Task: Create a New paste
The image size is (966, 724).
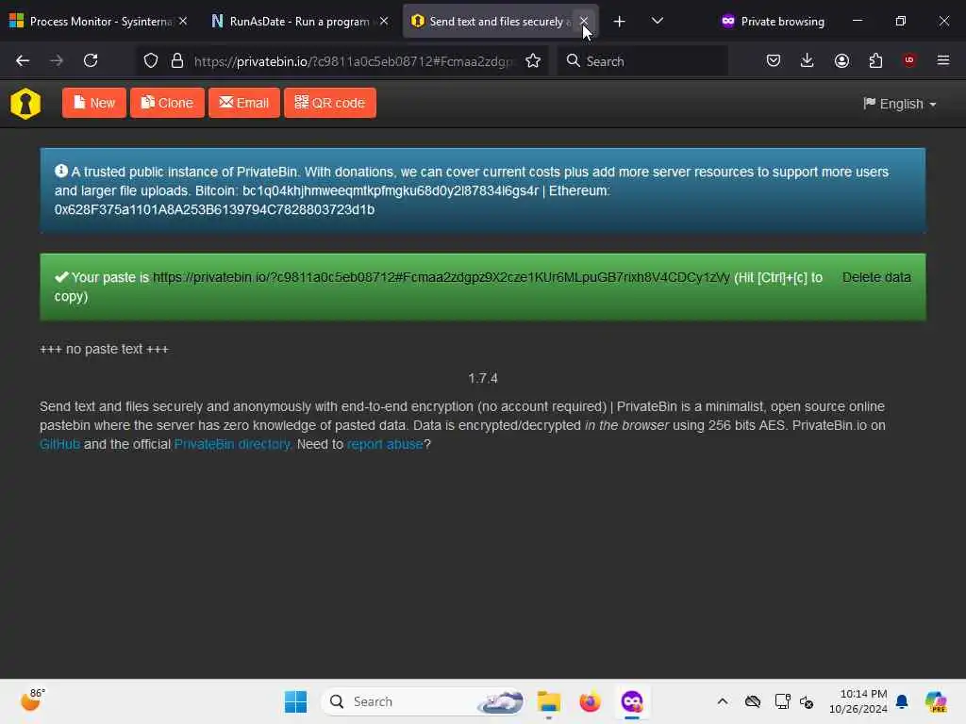Action: (94, 103)
